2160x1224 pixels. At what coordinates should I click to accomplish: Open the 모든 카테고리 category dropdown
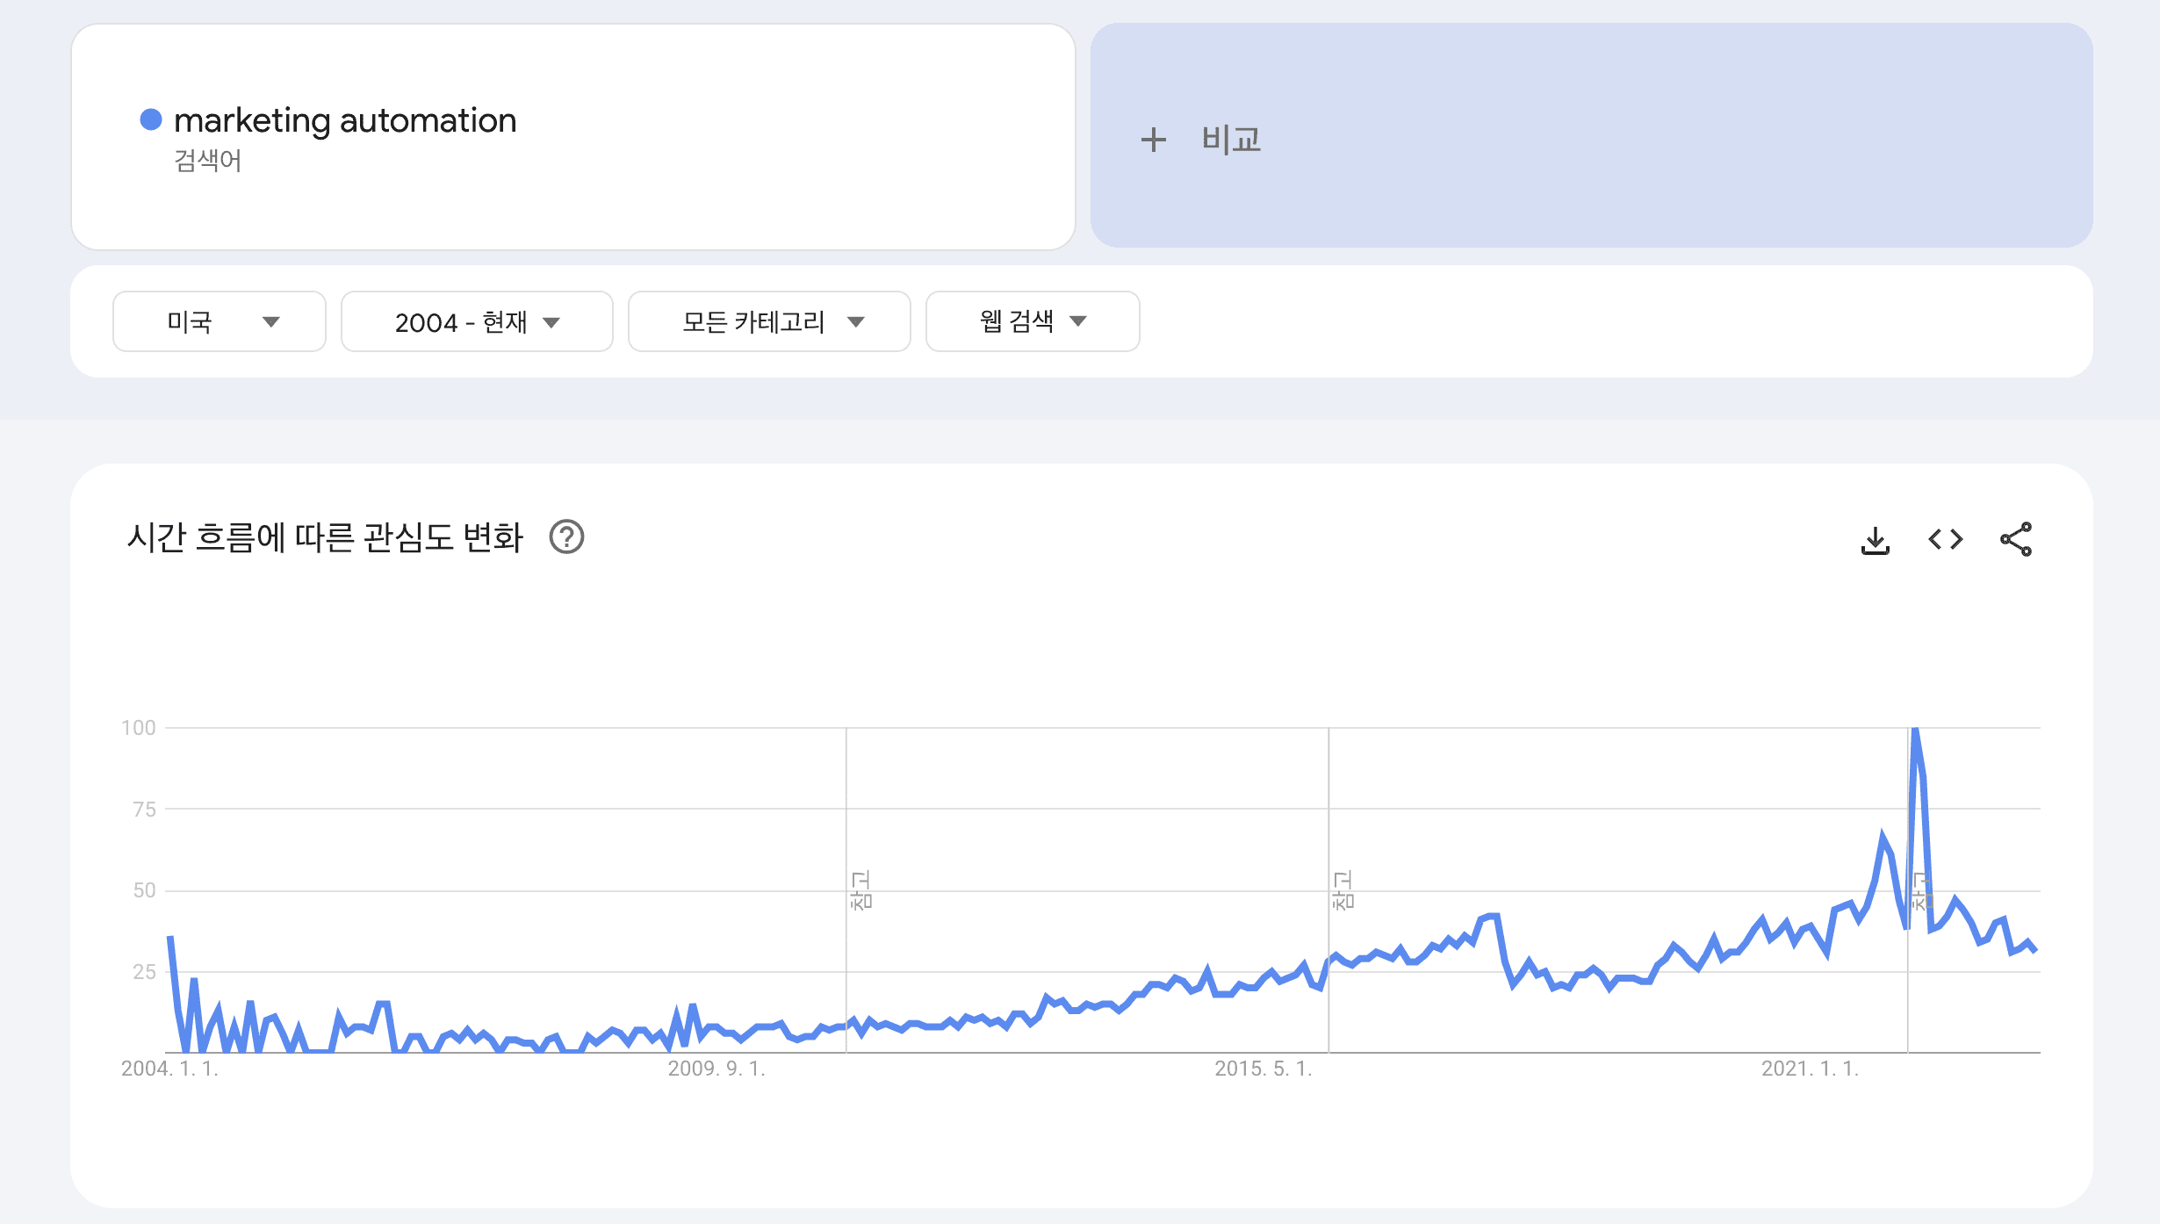769,321
